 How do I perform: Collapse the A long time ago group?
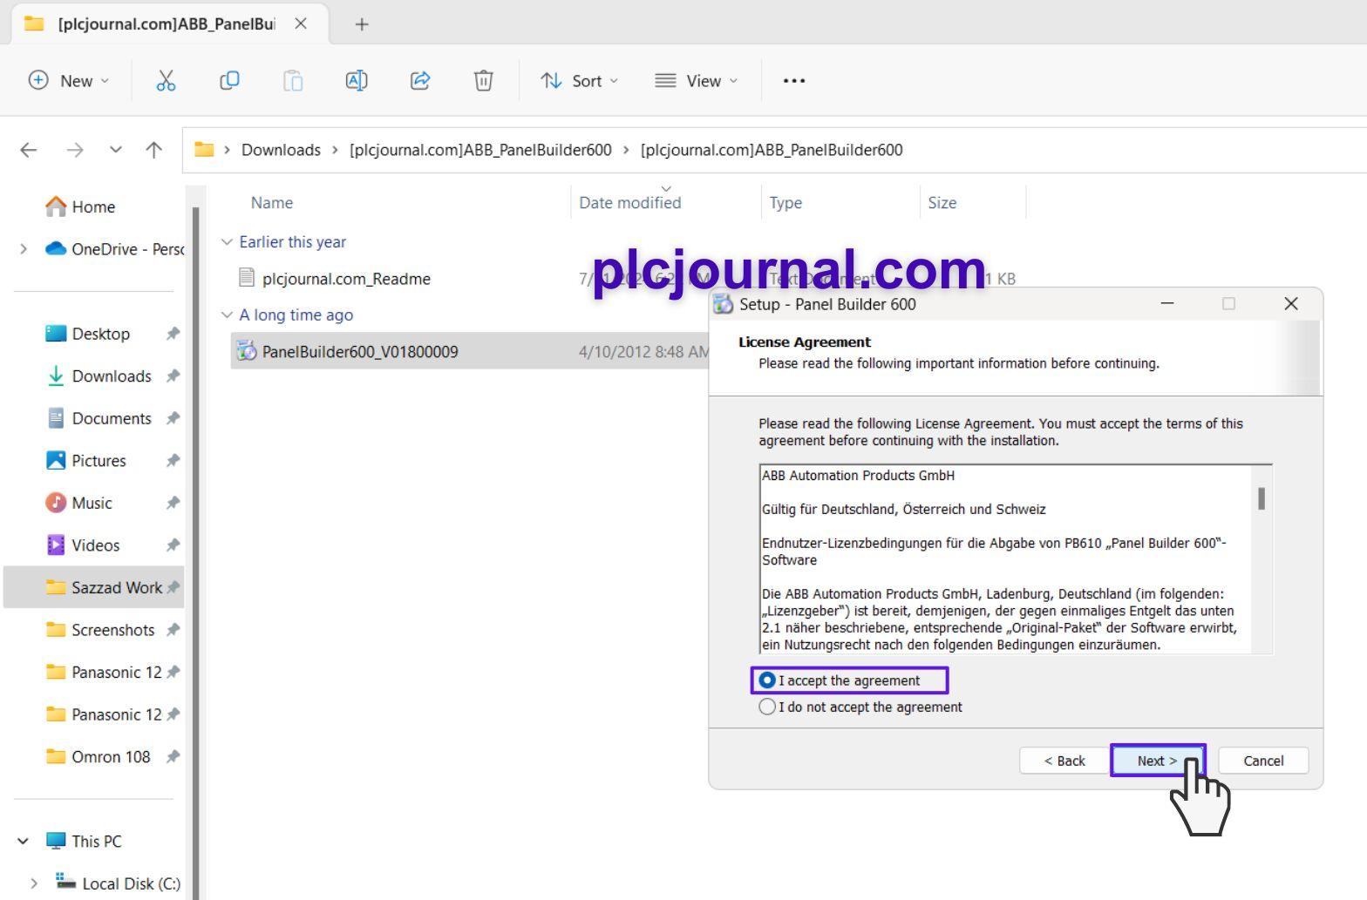pyautogui.click(x=227, y=315)
